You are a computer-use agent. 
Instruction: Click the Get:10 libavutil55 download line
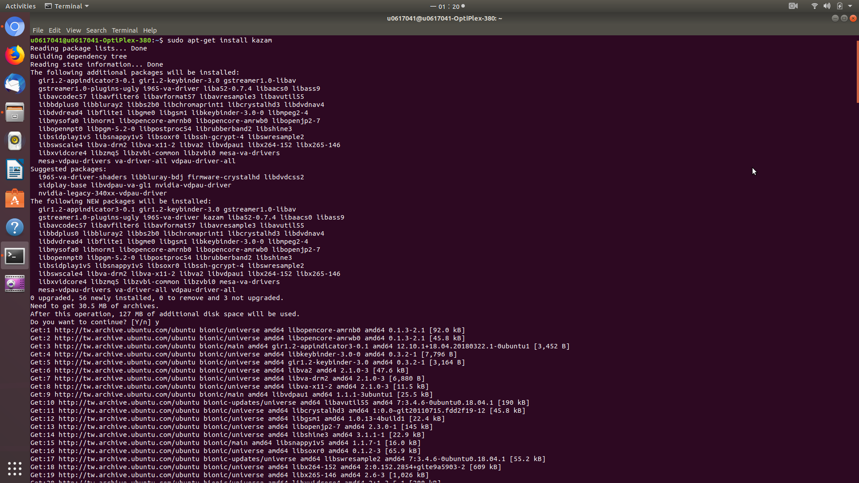point(280,402)
